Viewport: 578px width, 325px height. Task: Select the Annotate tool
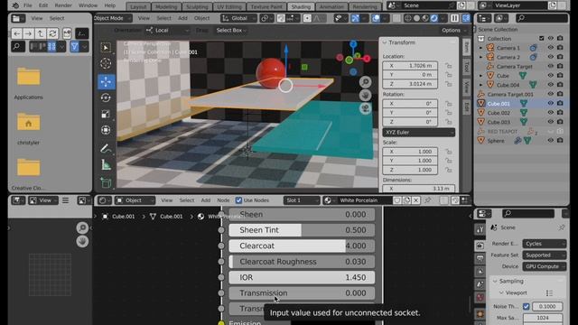pyautogui.click(x=107, y=148)
